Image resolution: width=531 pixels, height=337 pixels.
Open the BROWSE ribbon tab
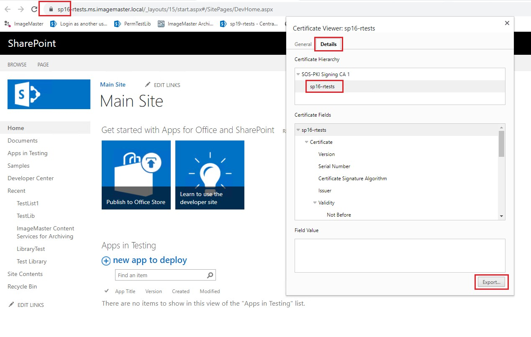(x=17, y=65)
